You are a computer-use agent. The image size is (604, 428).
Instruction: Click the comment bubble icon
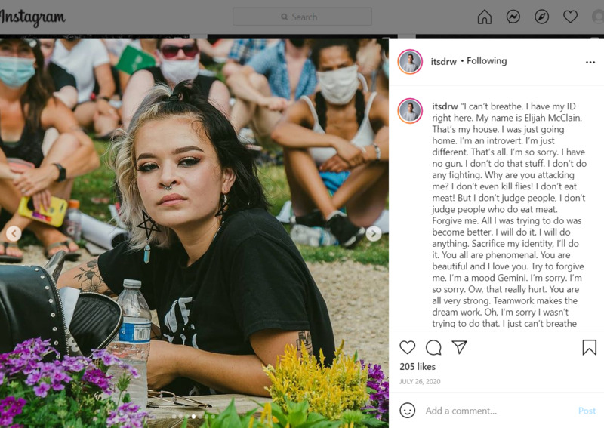point(433,347)
